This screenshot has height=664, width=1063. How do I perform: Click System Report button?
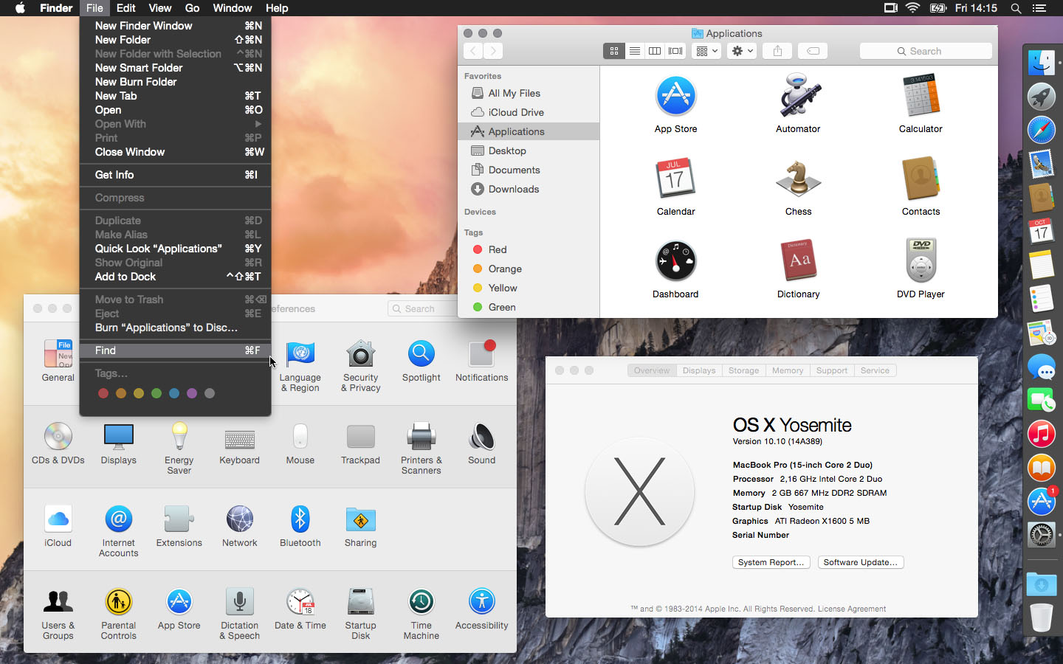[x=771, y=562]
